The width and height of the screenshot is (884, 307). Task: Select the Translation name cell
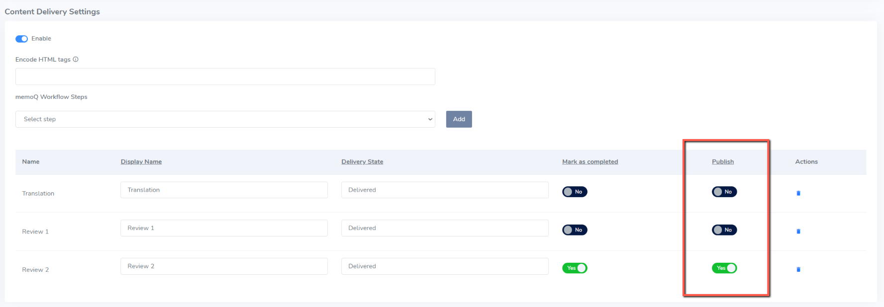pyautogui.click(x=38, y=194)
